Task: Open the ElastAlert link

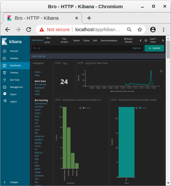Action: (39, 88)
